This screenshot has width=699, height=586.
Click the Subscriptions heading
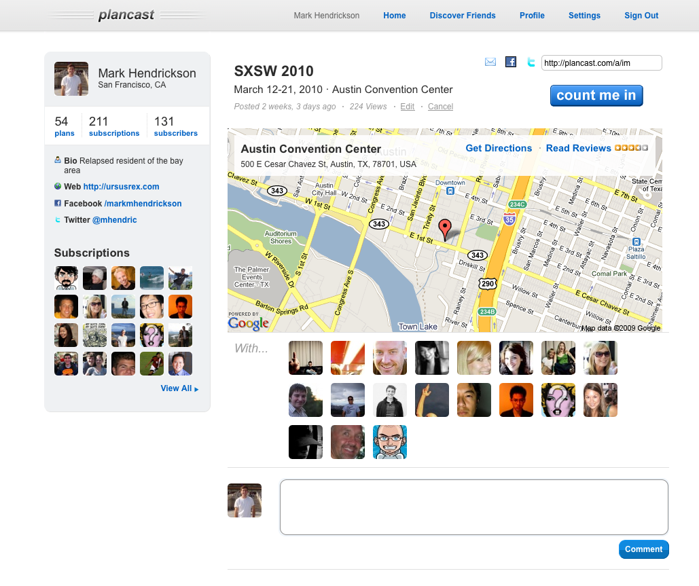[x=92, y=253]
